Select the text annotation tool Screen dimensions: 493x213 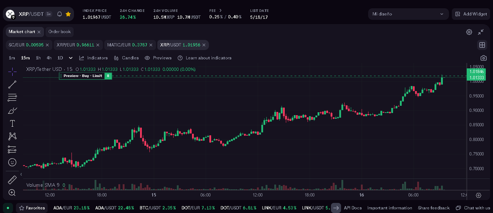(x=12, y=123)
